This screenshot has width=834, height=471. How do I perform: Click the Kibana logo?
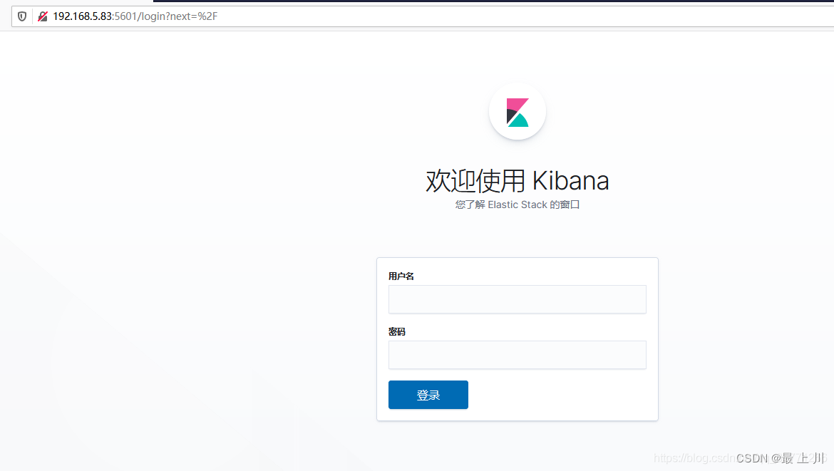point(517,112)
